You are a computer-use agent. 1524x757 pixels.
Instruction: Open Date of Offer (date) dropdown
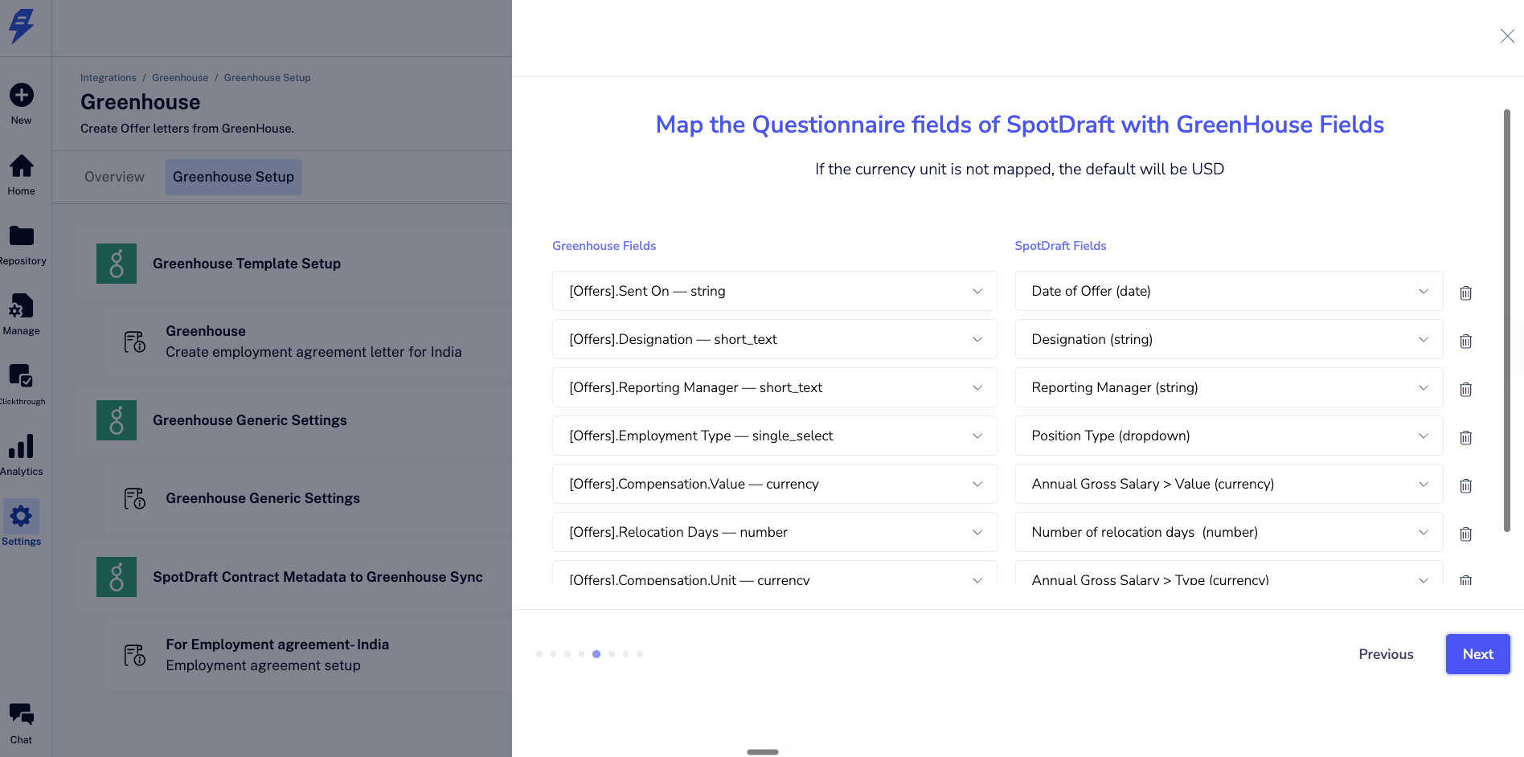1229,291
